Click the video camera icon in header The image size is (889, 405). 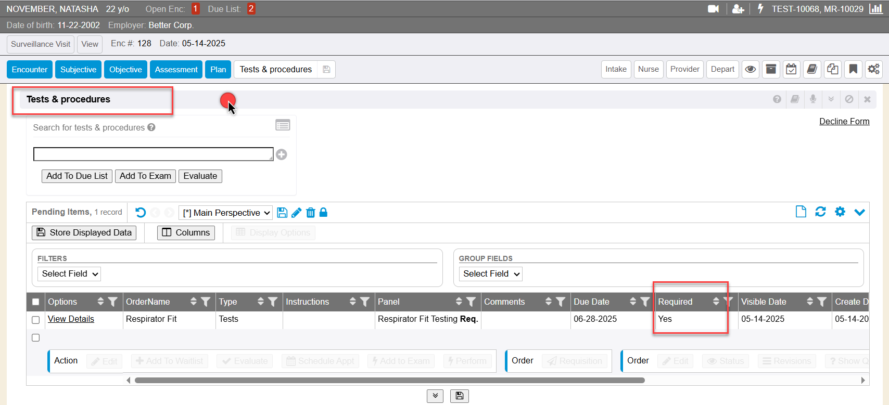point(713,9)
